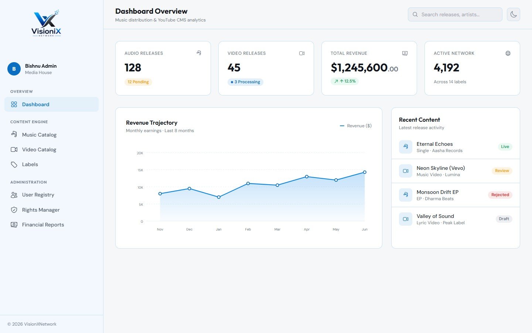The height and width of the screenshot is (333, 532).
Task: Click the Dashboard Overview page title
Action: pos(151,11)
